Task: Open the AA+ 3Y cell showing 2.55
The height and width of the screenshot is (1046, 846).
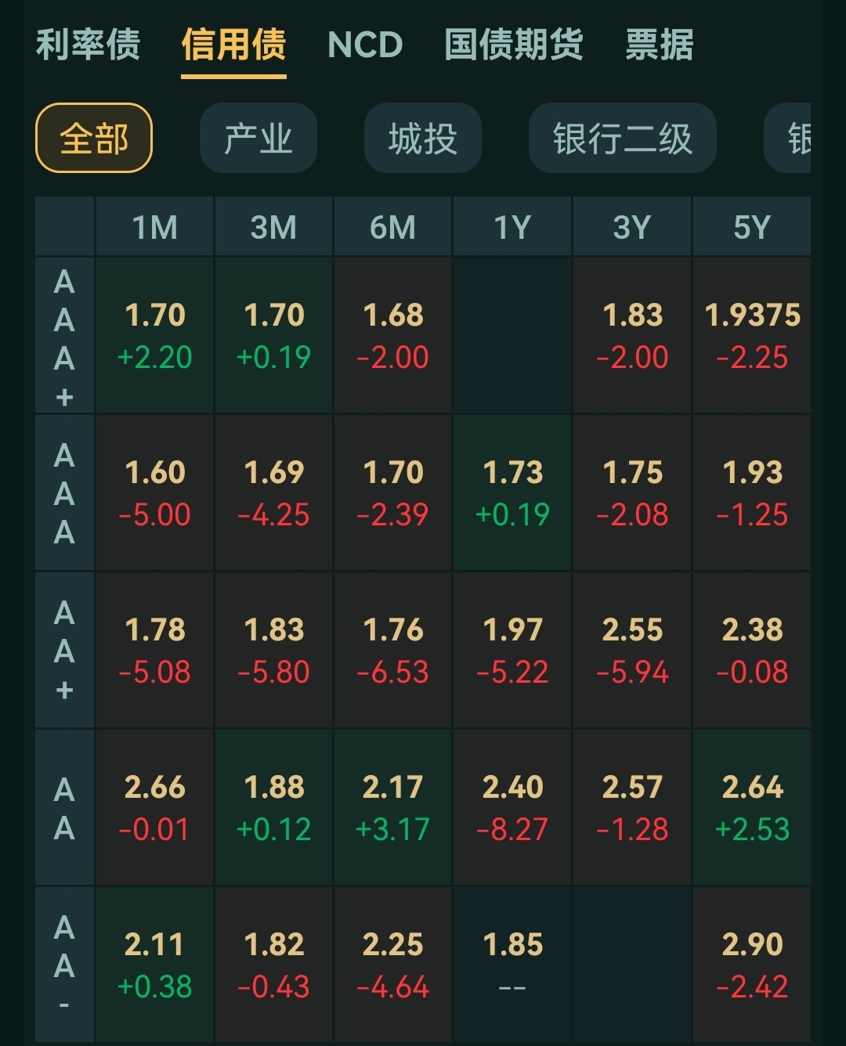Action: (x=632, y=651)
